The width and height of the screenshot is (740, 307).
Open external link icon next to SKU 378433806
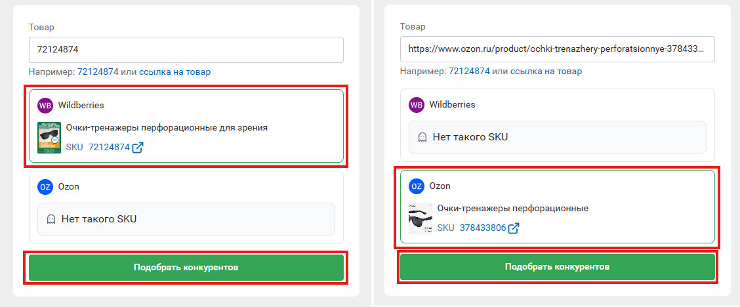[x=514, y=228]
